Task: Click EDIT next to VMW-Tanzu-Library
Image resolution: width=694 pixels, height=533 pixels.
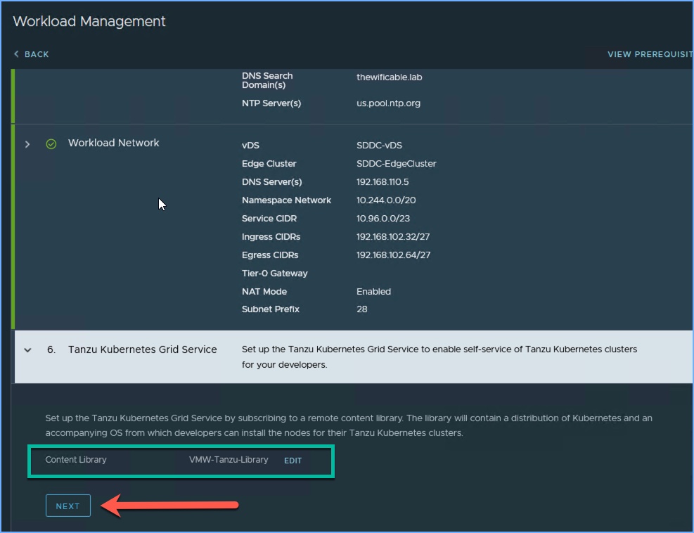Action: point(293,461)
